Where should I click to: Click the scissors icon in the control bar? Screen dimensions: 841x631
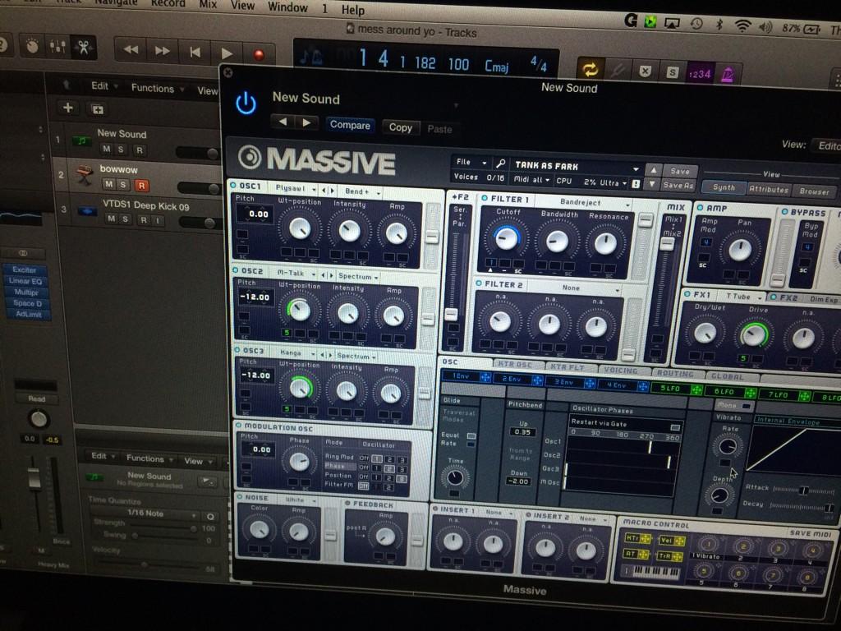coord(83,45)
